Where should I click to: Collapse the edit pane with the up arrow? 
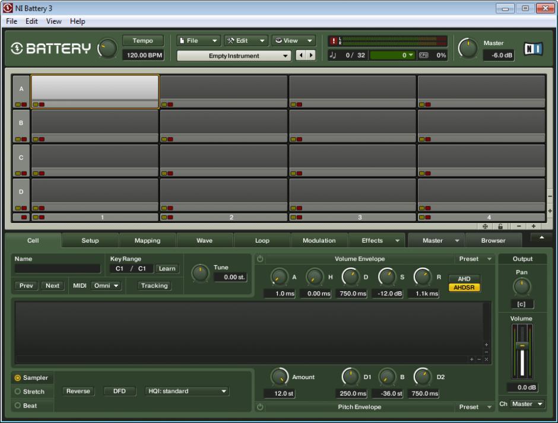point(541,238)
